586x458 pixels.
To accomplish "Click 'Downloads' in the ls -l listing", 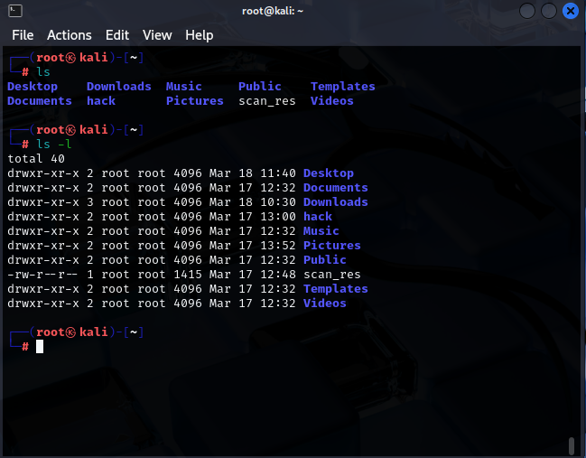I will [x=336, y=202].
